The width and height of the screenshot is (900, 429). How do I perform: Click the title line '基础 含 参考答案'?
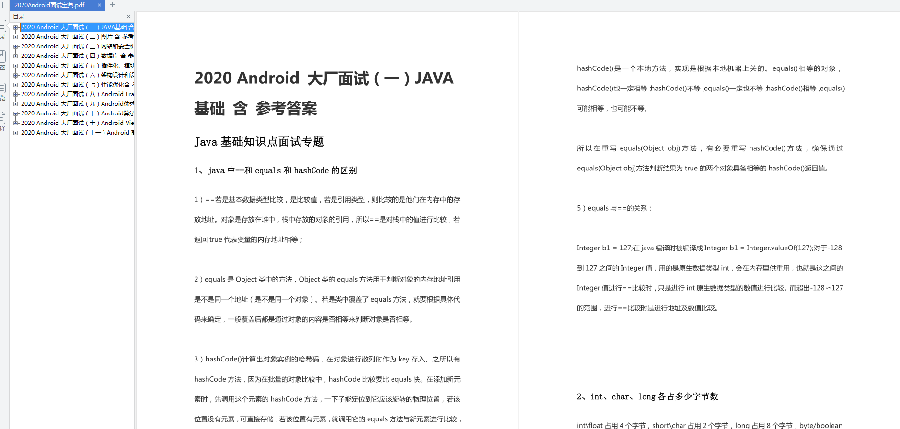[255, 109]
